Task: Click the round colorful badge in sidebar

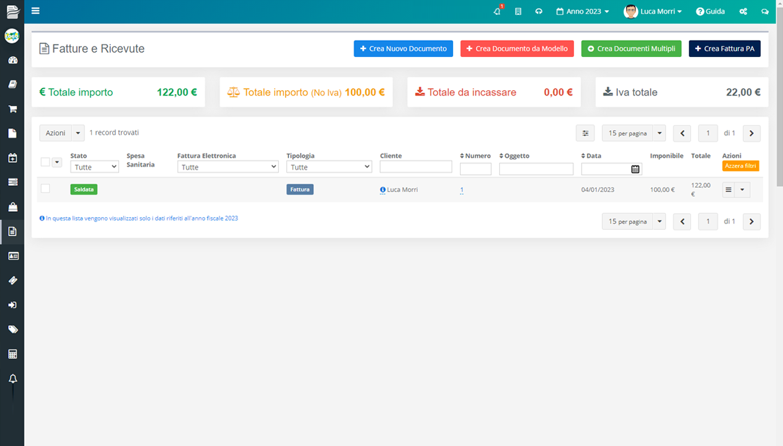Action: [x=12, y=36]
